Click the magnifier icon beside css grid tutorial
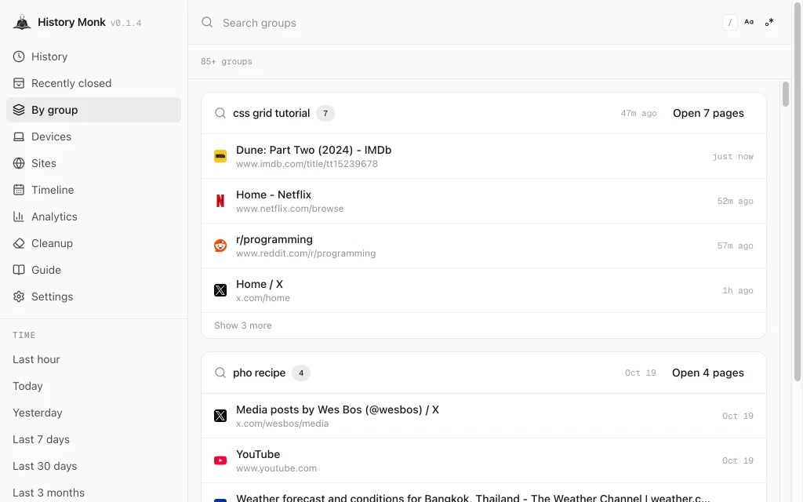This screenshot has width=803, height=502. click(220, 113)
